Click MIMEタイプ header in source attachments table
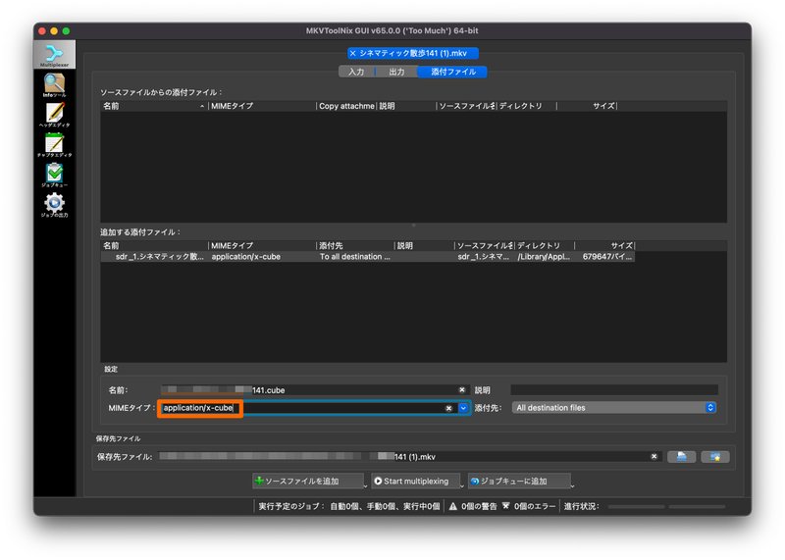The width and height of the screenshot is (785, 560). pyautogui.click(x=262, y=106)
